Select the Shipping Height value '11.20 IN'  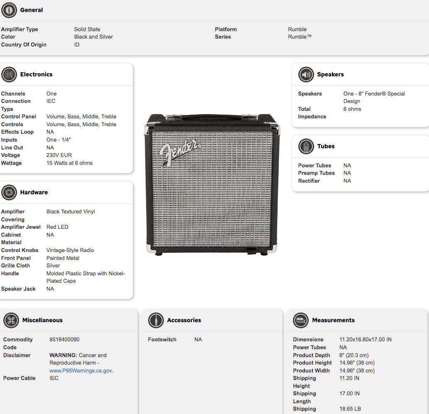coord(349,378)
